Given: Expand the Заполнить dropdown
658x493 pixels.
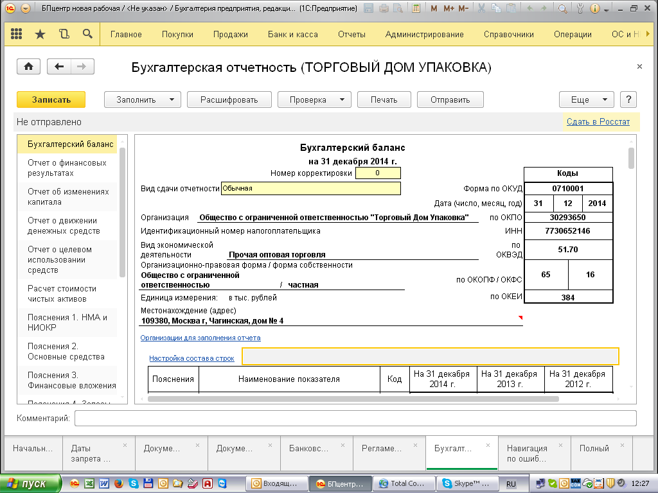Looking at the screenshot, I should (172, 99).
